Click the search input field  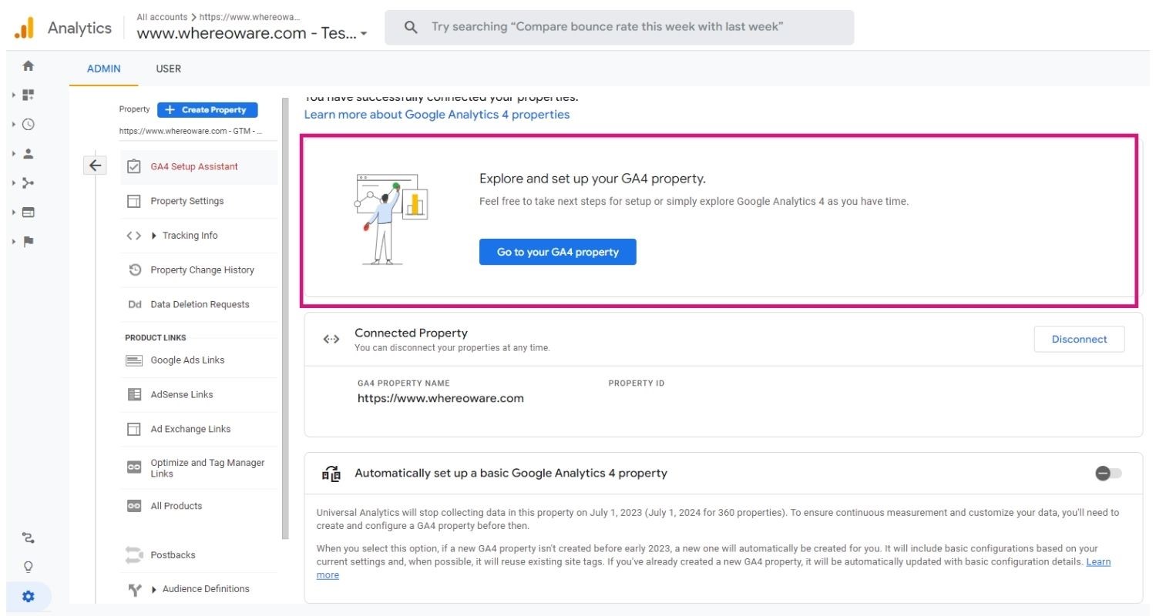619,27
